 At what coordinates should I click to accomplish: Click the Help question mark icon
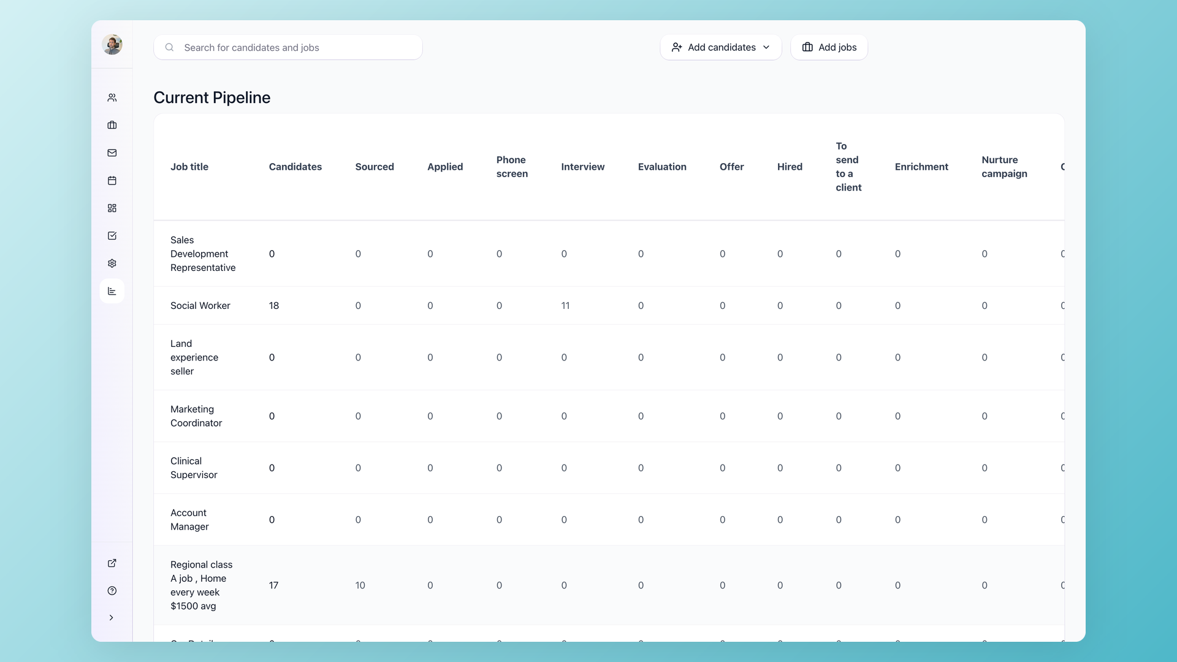click(x=112, y=590)
